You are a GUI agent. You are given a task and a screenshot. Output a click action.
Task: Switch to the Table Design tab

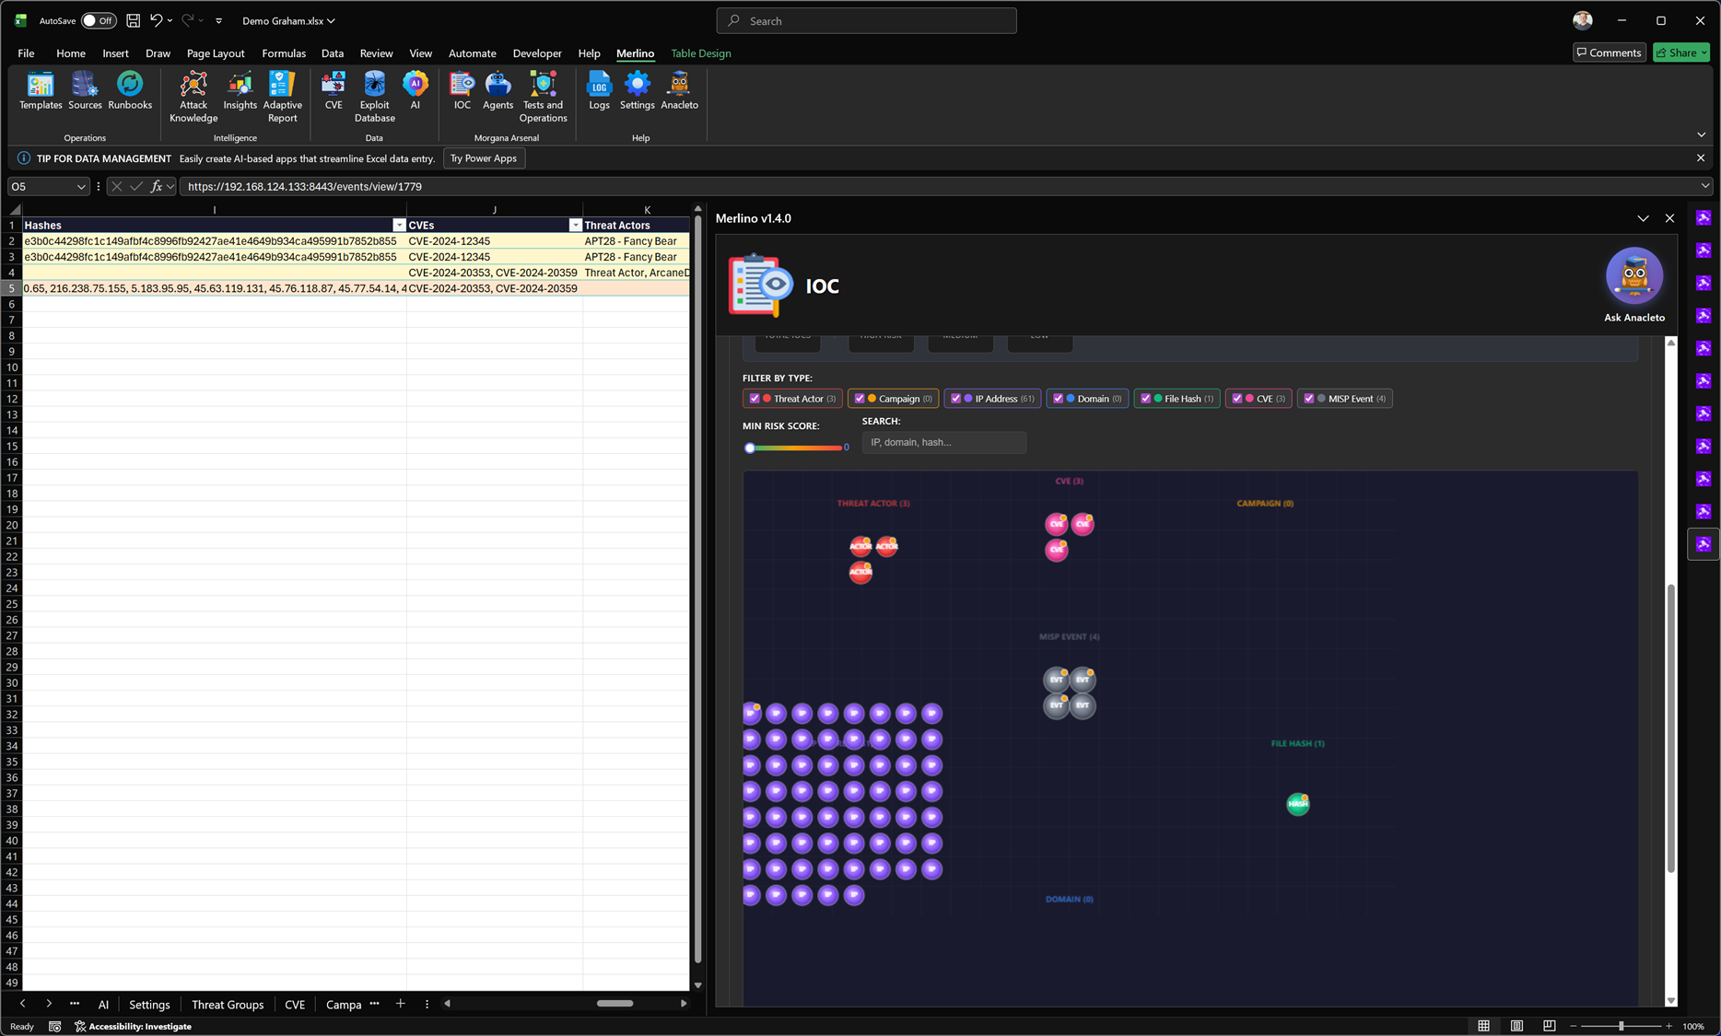[700, 53]
